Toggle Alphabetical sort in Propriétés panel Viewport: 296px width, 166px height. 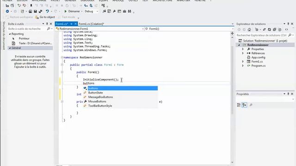[244, 105]
